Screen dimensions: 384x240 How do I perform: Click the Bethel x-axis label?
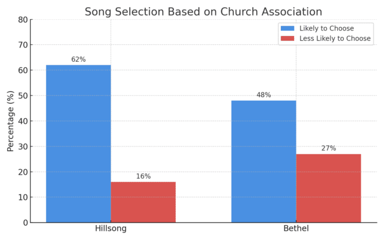tap(296, 229)
